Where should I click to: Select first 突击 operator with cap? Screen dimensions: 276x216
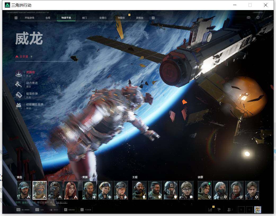[24, 190]
